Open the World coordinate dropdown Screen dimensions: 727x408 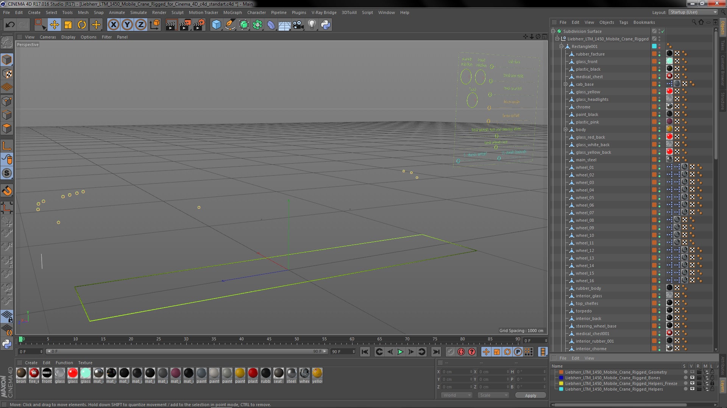(457, 395)
